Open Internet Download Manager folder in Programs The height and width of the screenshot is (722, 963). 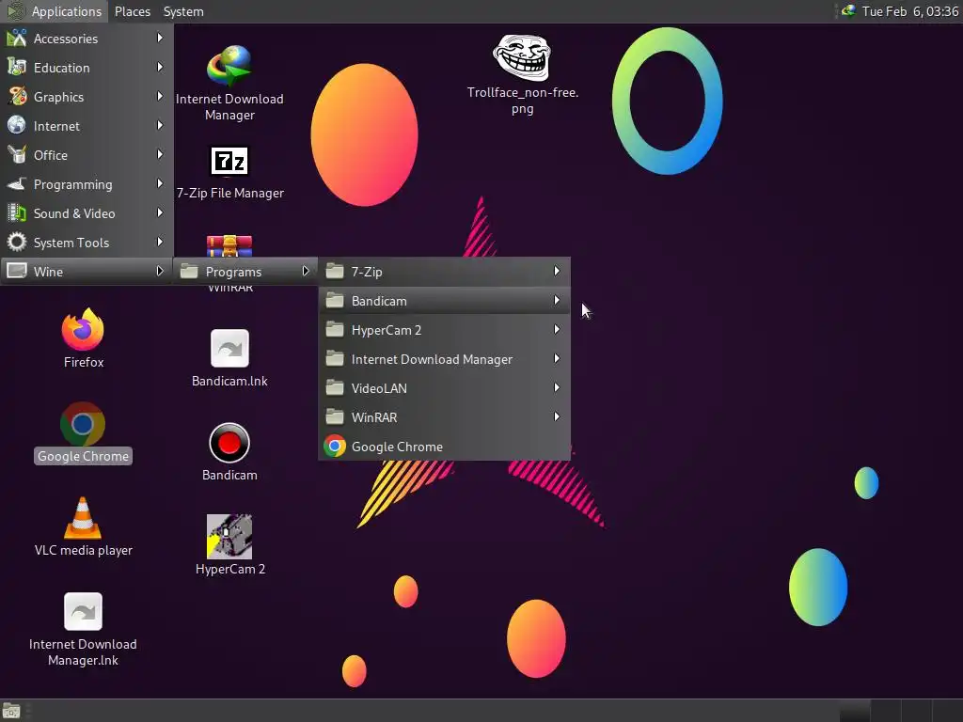pyautogui.click(x=445, y=359)
